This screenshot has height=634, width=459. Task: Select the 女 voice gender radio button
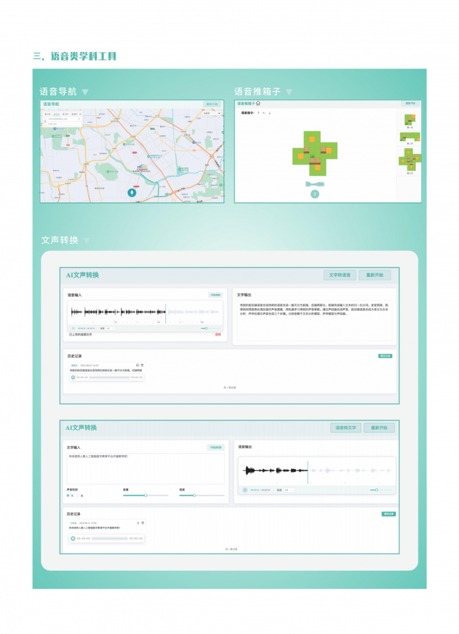[79, 495]
